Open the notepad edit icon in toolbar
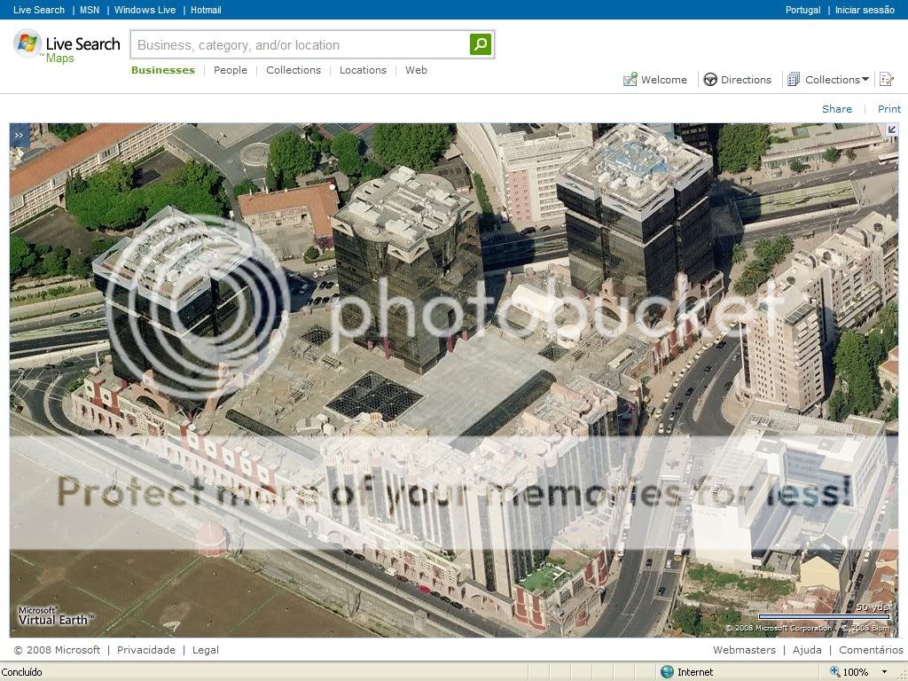Image resolution: width=908 pixels, height=681 pixels. [x=885, y=80]
